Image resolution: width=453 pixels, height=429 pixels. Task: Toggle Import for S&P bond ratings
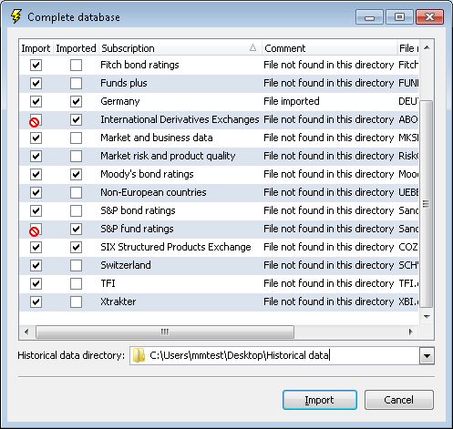(36, 210)
